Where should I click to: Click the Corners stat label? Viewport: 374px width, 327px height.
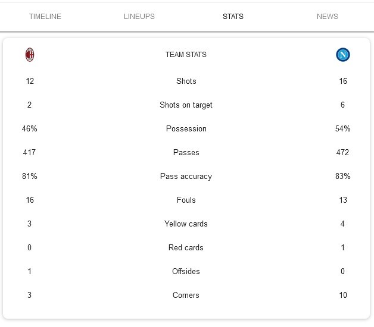(x=186, y=295)
